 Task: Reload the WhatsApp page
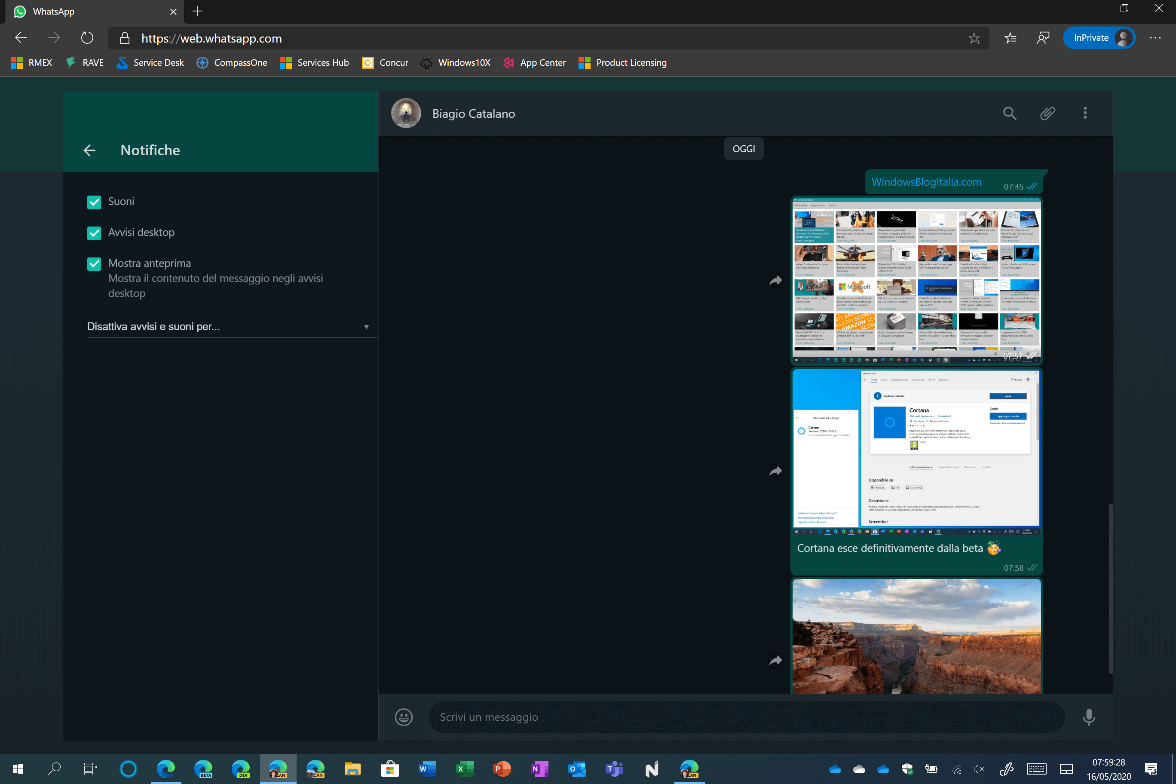(87, 38)
